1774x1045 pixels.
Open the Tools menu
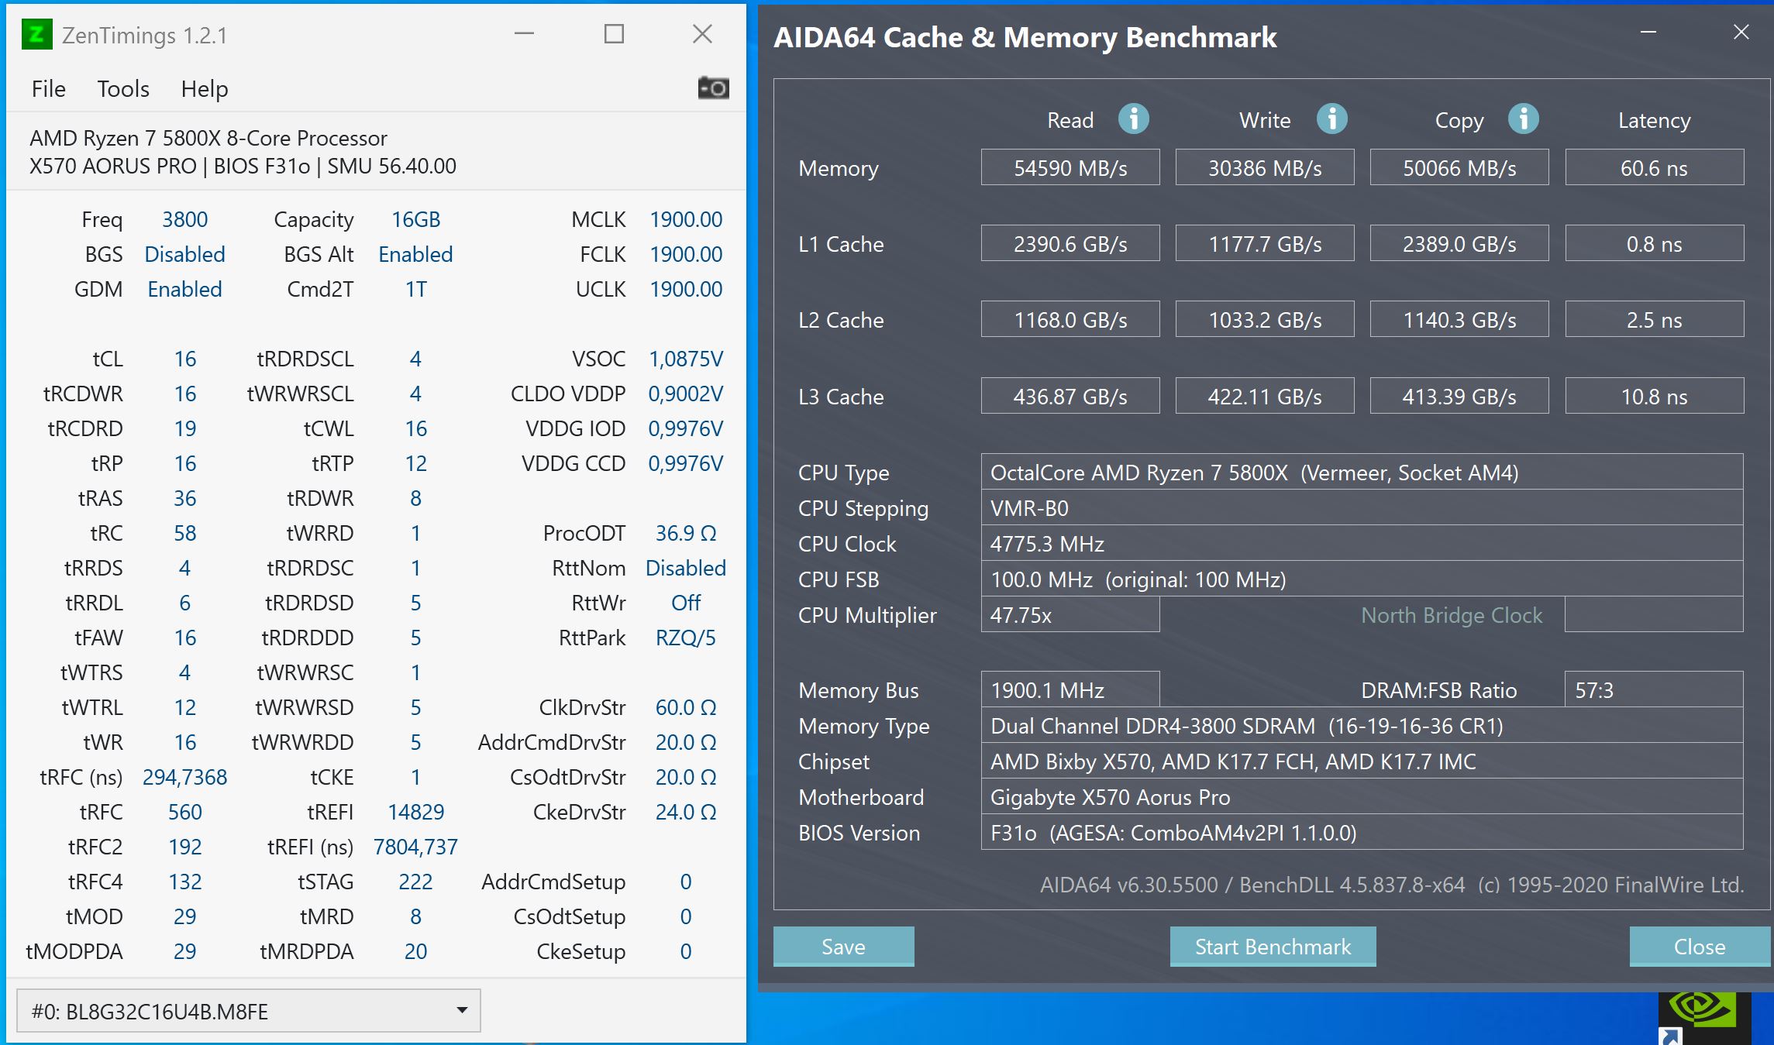click(123, 89)
